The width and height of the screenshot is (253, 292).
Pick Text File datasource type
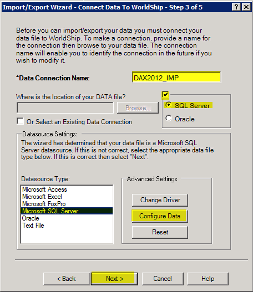coord(67,226)
